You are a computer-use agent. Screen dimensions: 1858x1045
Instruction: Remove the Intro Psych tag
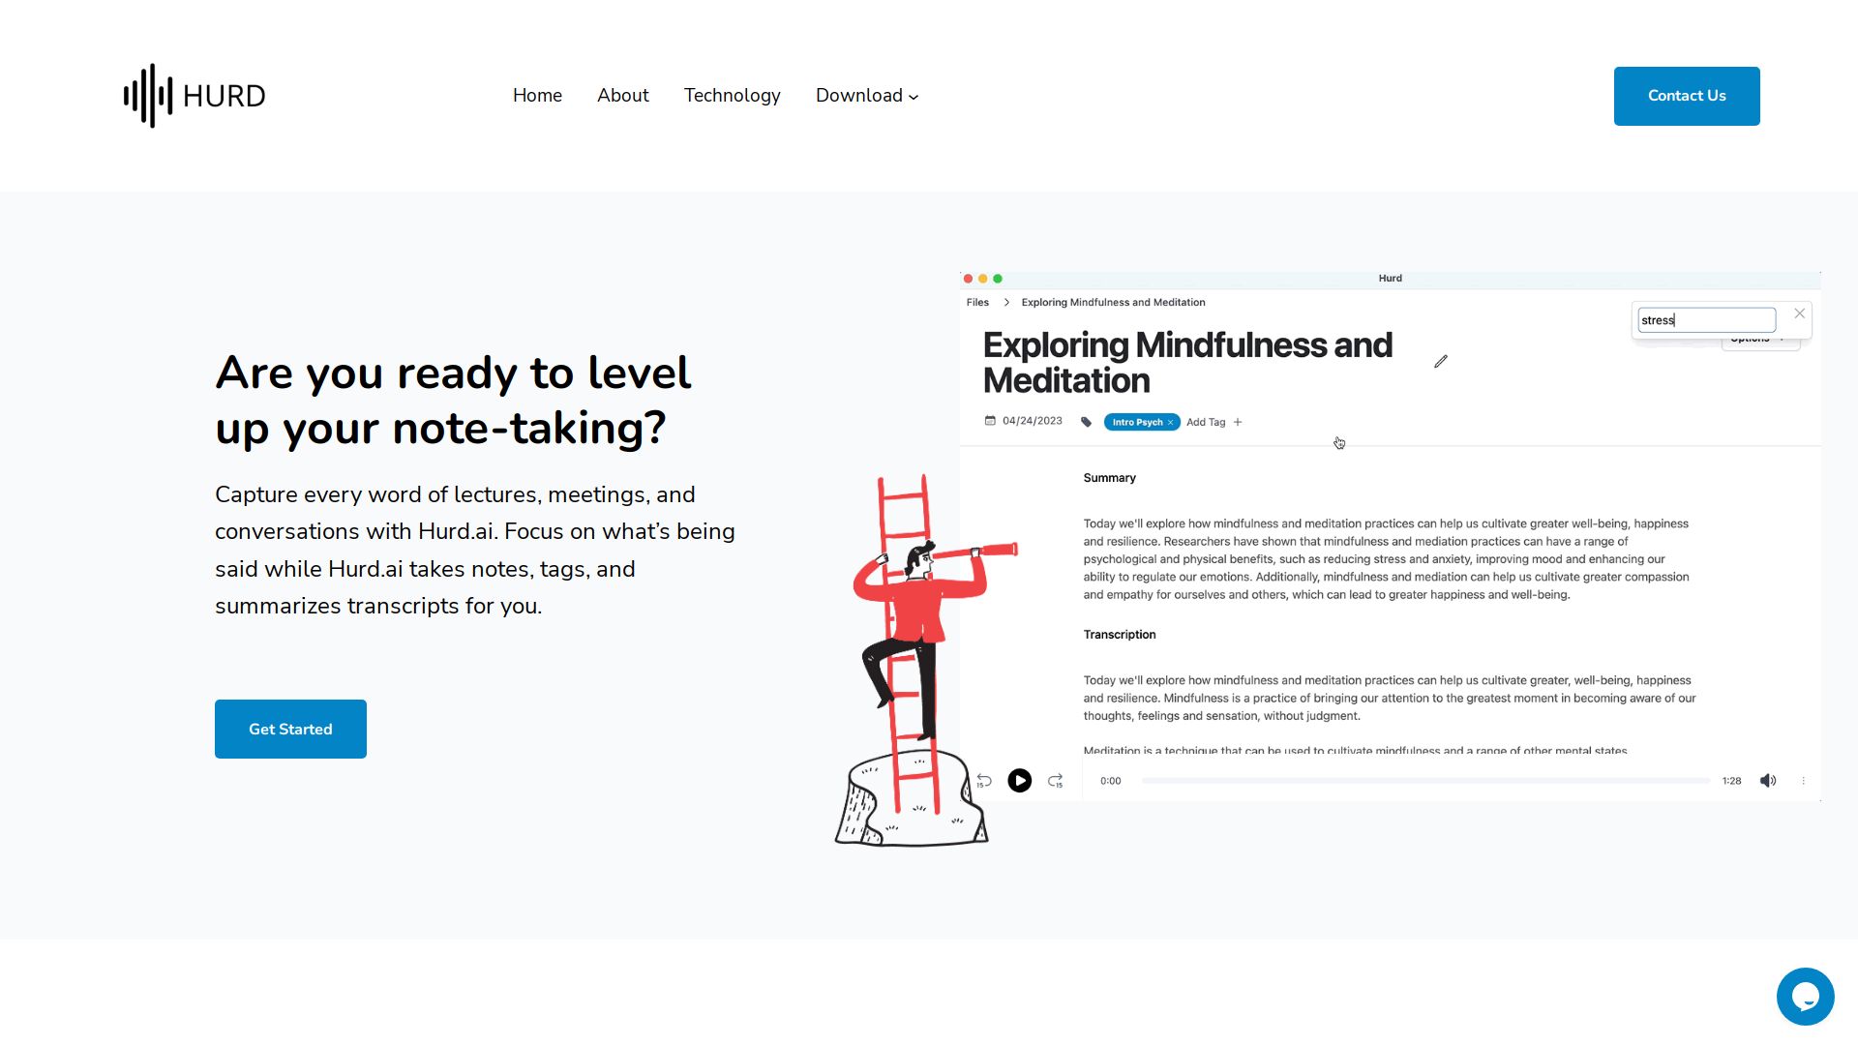coord(1170,423)
